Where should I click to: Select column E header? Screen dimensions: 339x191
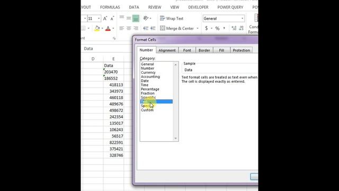click(x=113, y=59)
